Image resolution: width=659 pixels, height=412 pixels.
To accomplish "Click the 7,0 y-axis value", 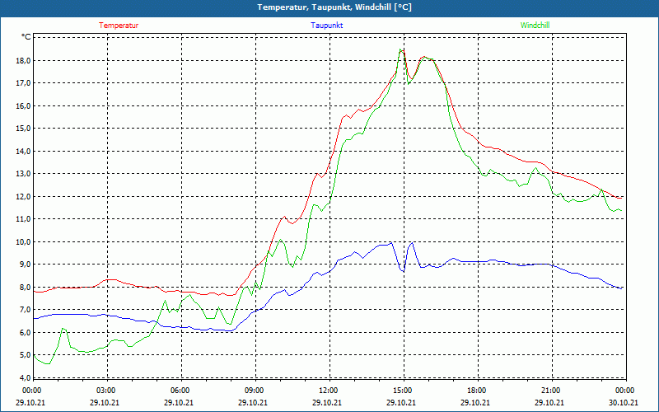I will [x=26, y=310].
